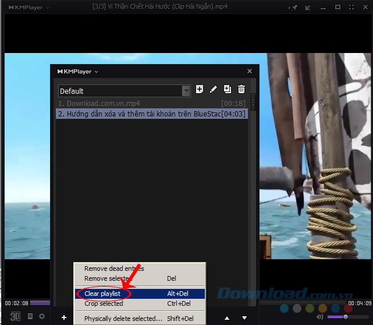
Task: Open the settings gear in control bar
Action: 42,316
